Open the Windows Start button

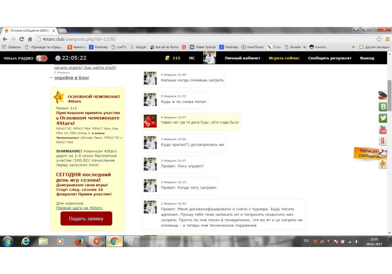[x=7, y=241]
